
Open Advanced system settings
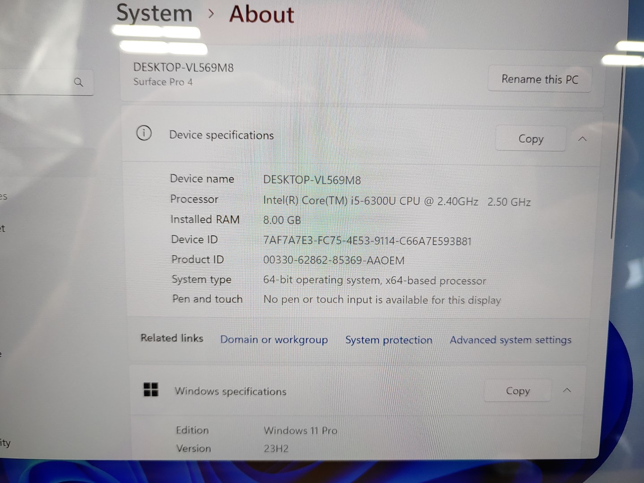point(510,340)
